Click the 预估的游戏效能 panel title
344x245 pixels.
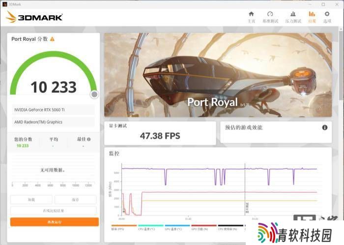[x=244, y=127]
